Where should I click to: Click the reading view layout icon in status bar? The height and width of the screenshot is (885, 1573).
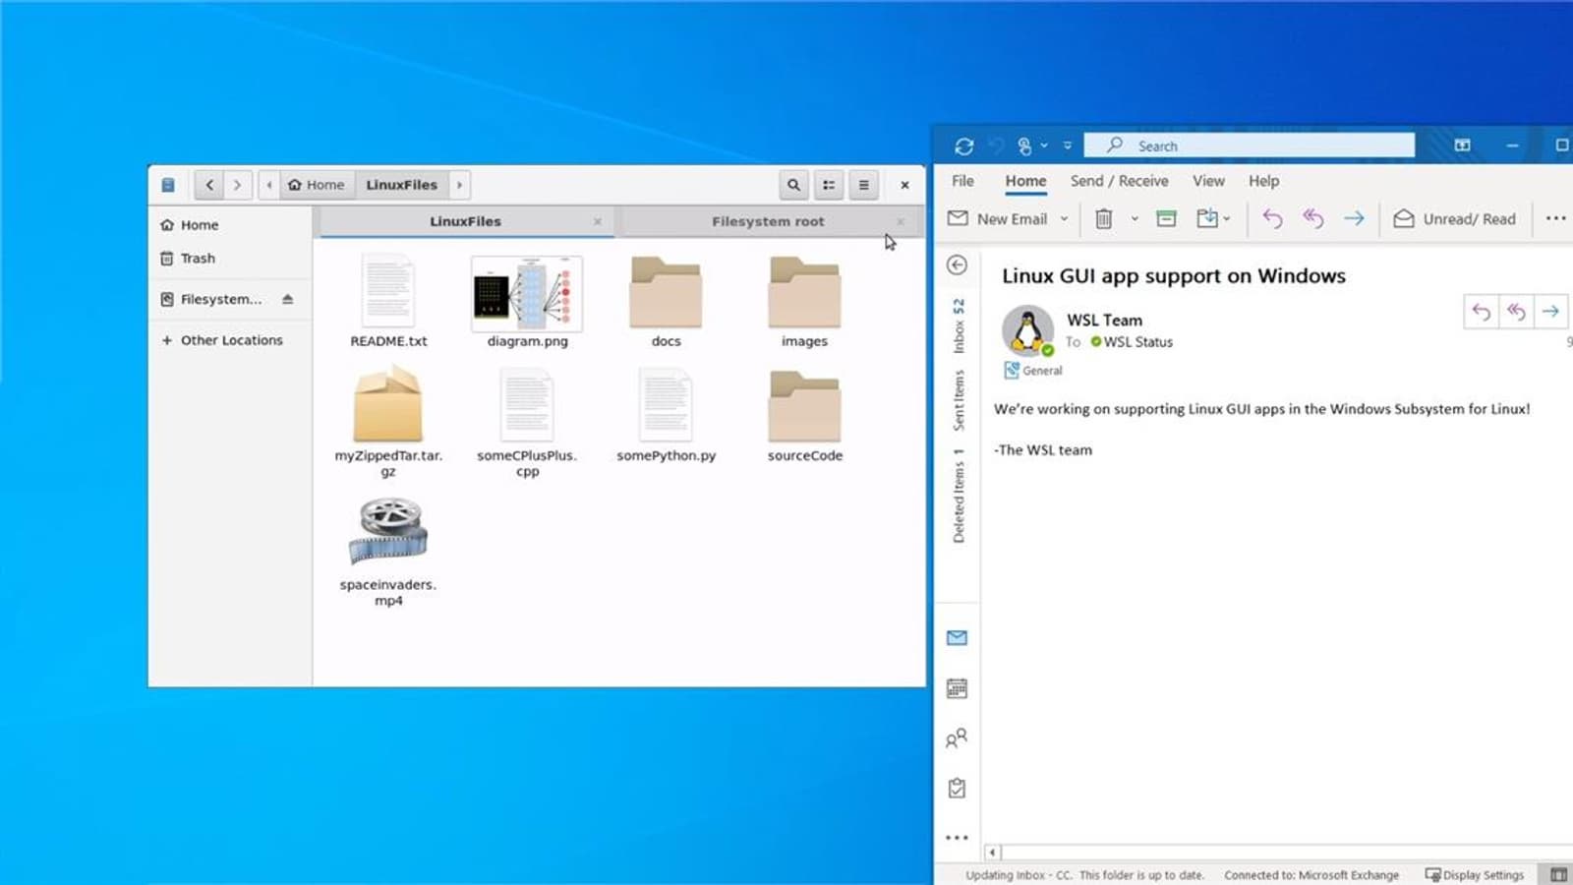[x=1559, y=875]
